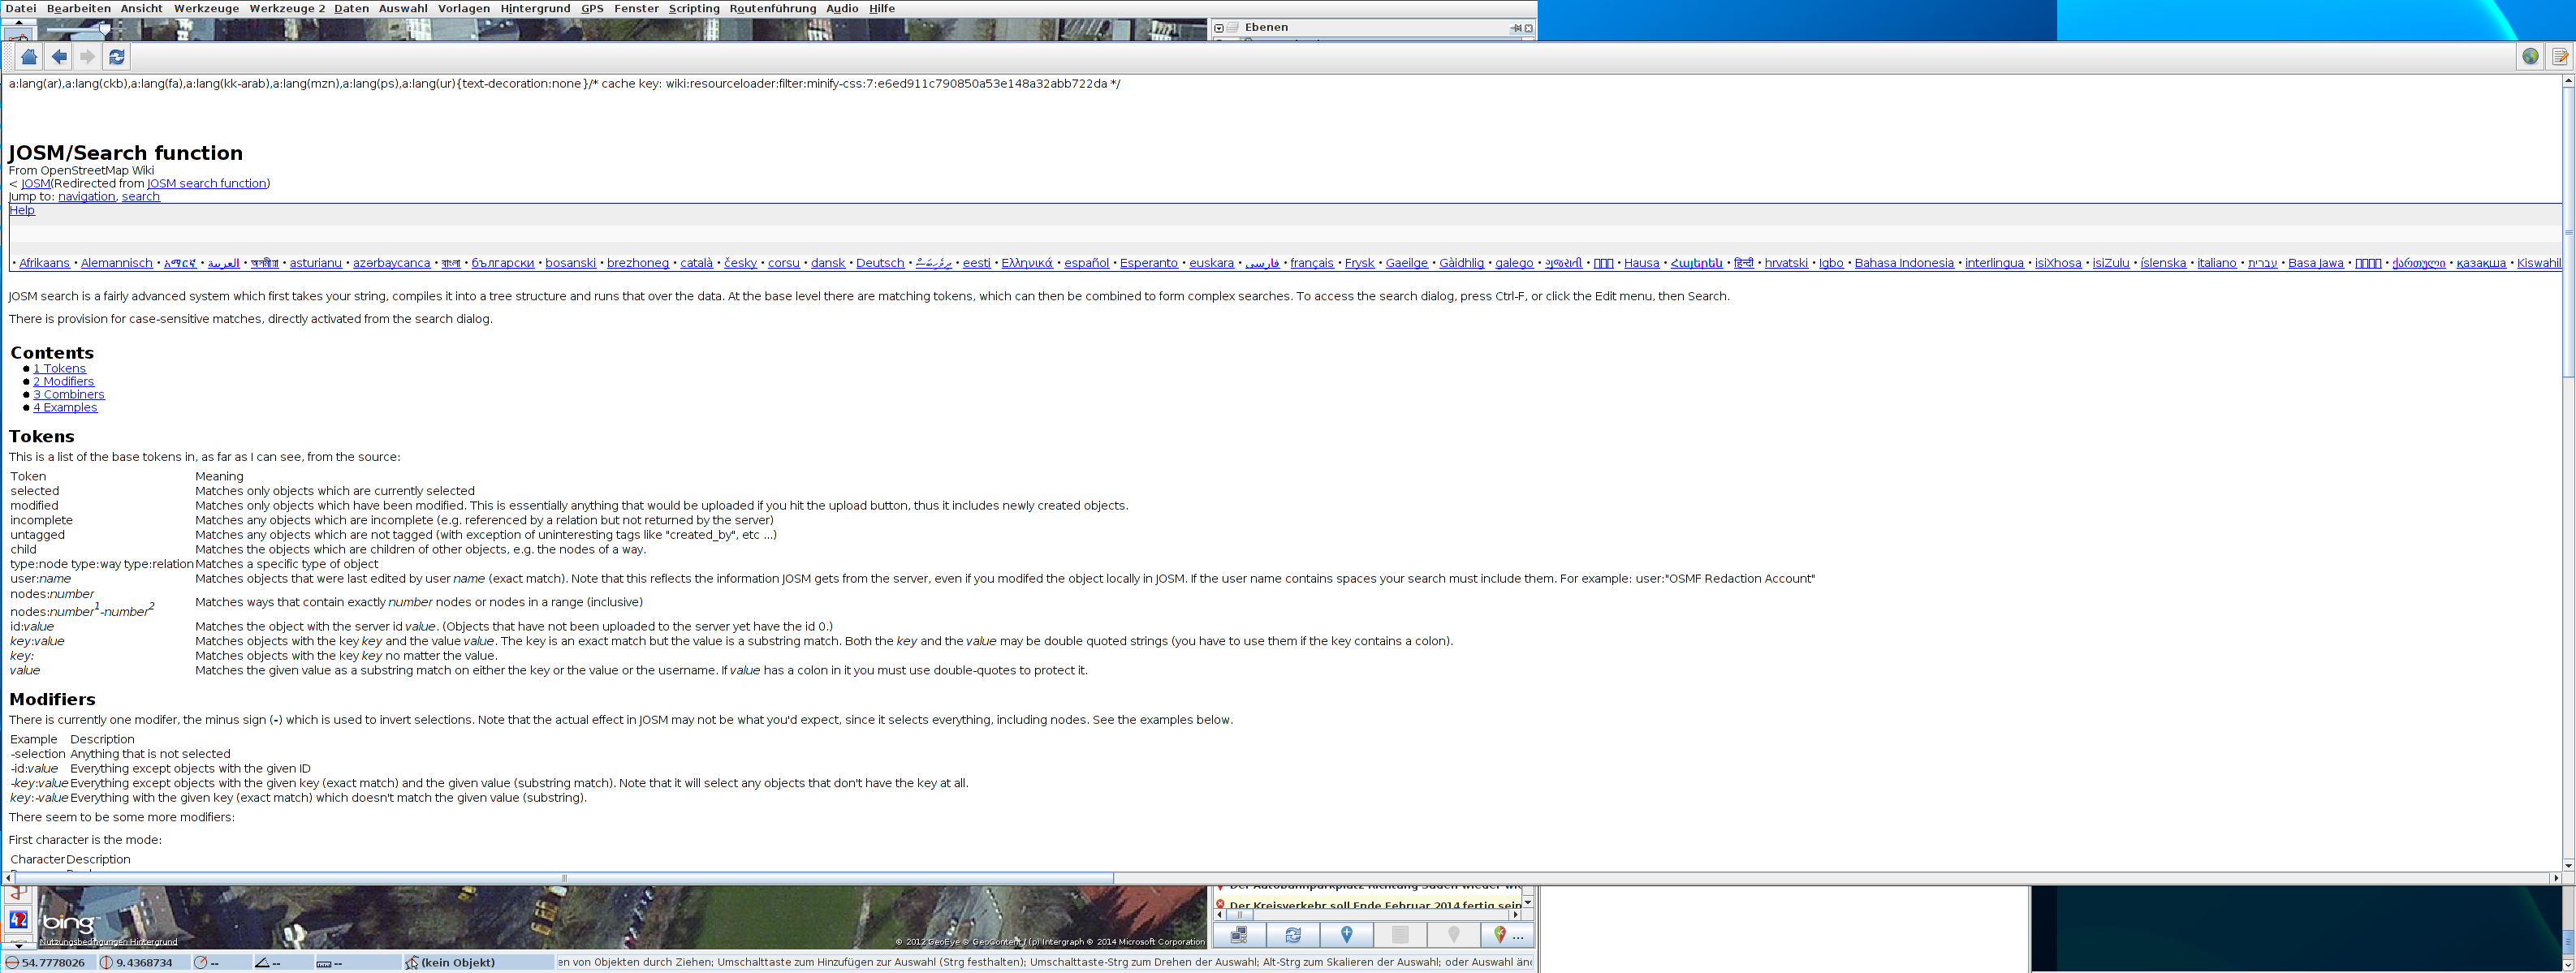Click the 'navigation' jump link
The height and width of the screenshot is (973, 2576).
click(x=87, y=197)
